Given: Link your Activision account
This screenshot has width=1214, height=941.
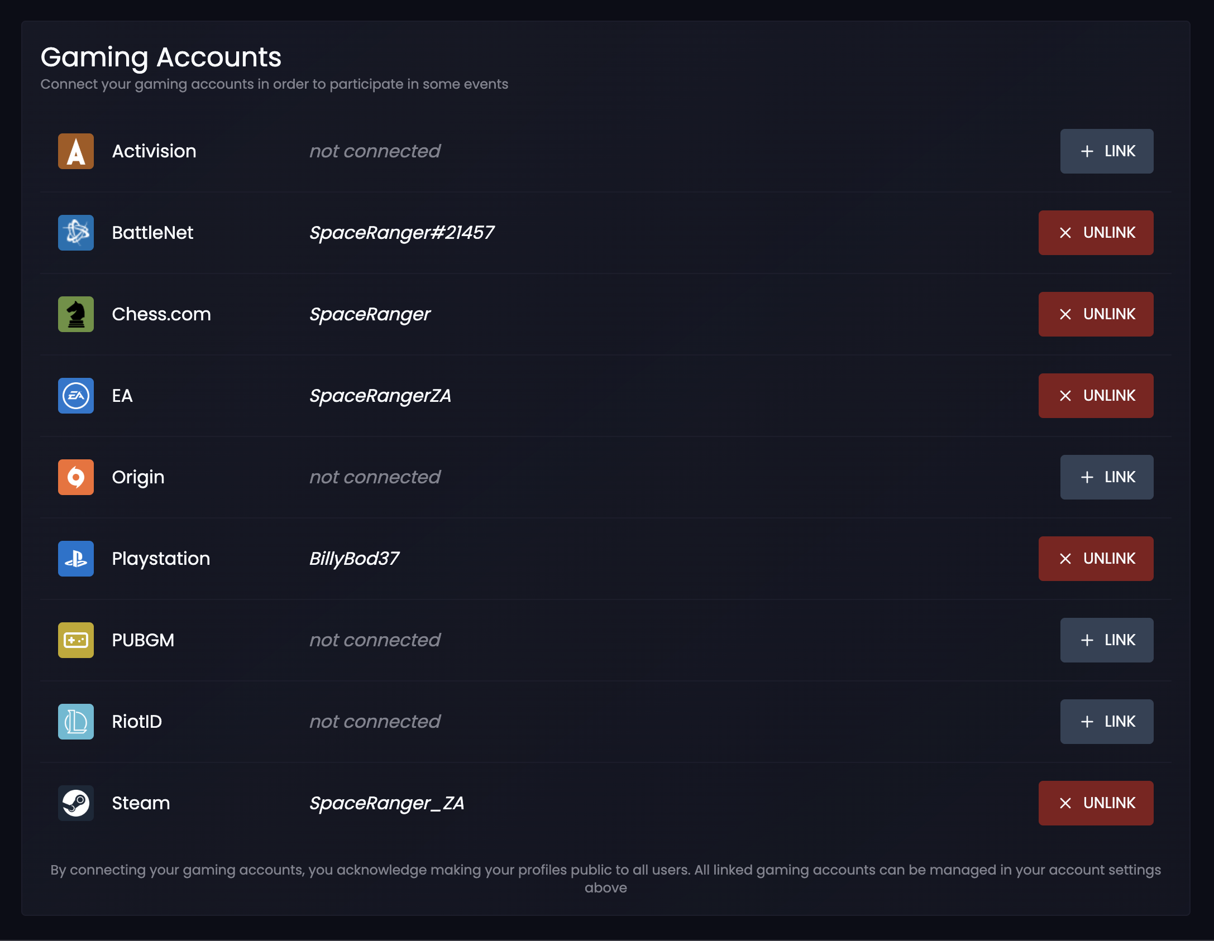Looking at the screenshot, I should (1106, 151).
